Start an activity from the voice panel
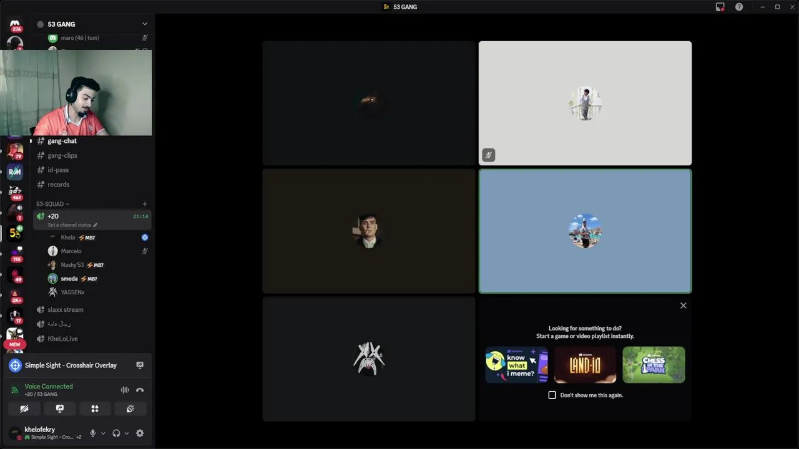This screenshot has width=799, height=449. click(95, 408)
